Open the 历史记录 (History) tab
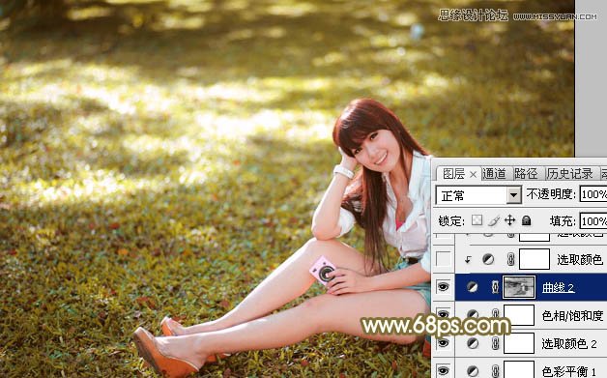Screen dimensions: 607x378 (569, 174)
